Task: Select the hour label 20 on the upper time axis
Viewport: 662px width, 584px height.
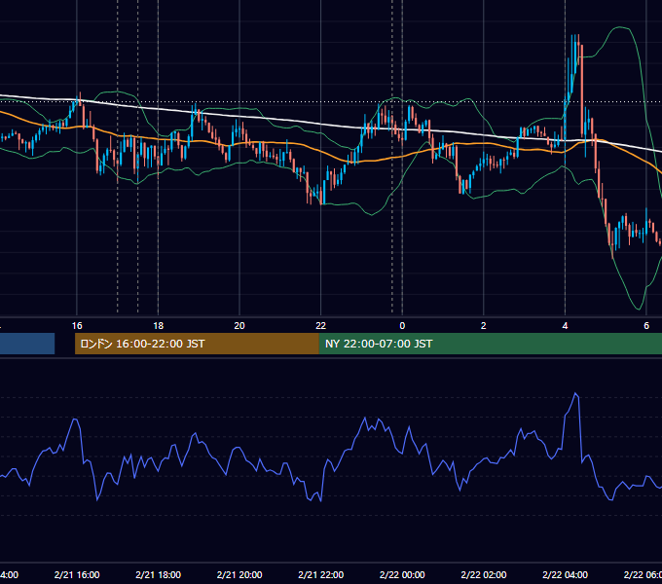Action: tap(239, 326)
